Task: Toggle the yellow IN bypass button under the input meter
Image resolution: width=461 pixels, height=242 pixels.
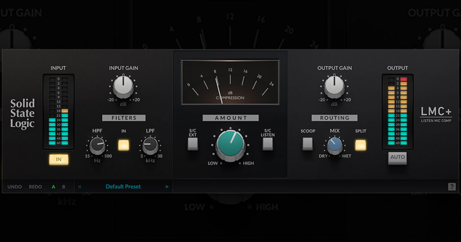Action: [x=59, y=160]
